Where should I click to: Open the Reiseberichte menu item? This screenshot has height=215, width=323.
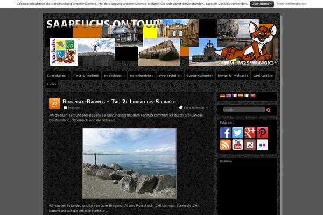(x=142, y=76)
